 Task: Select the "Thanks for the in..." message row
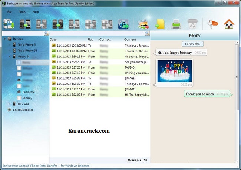click(100, 51)
